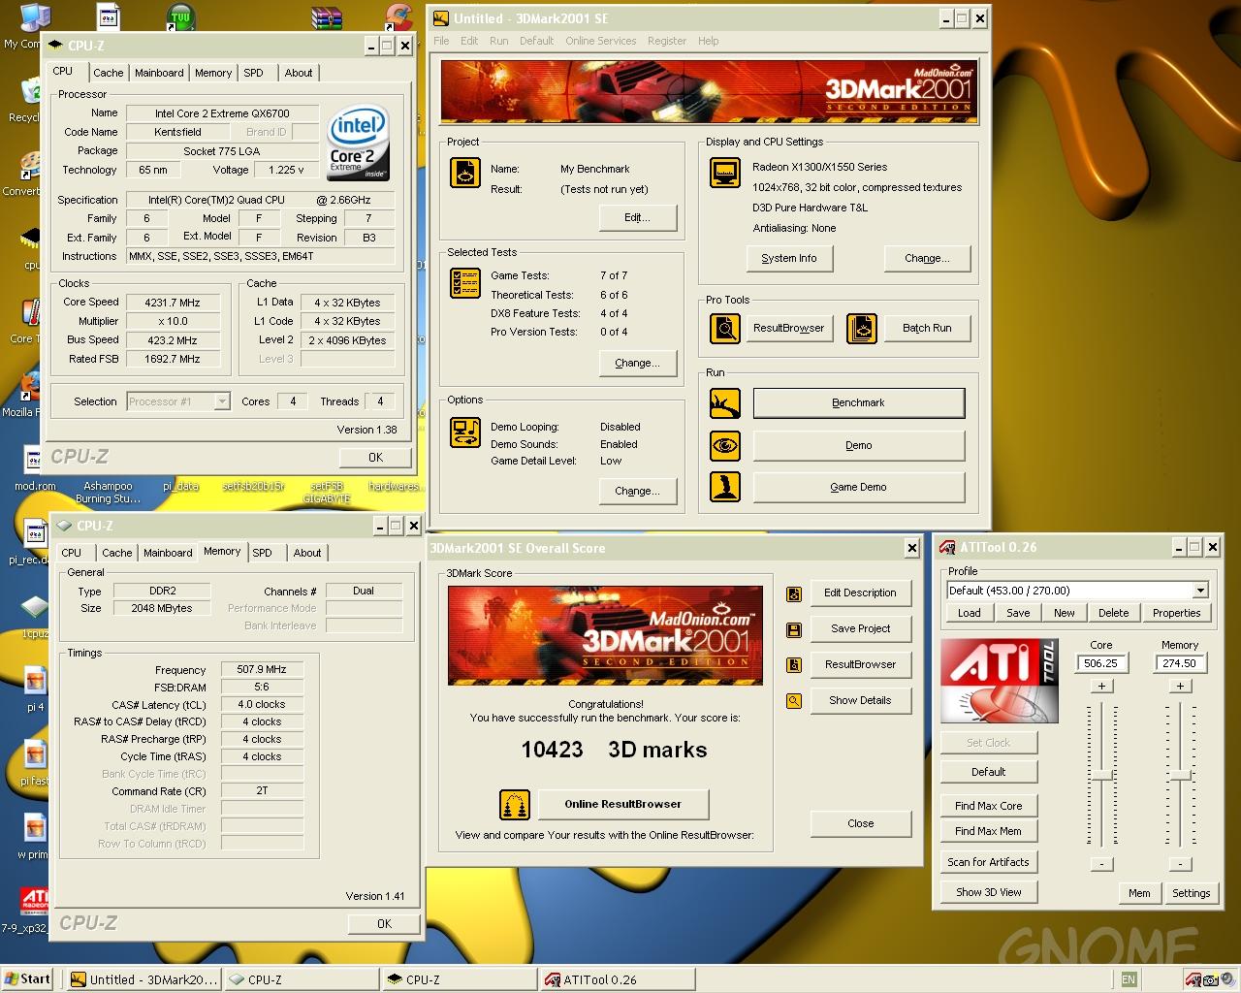This screenshot has width=1241, height=993.
Task: Select the pi 4 desktop icon
Action: point(35,689)
